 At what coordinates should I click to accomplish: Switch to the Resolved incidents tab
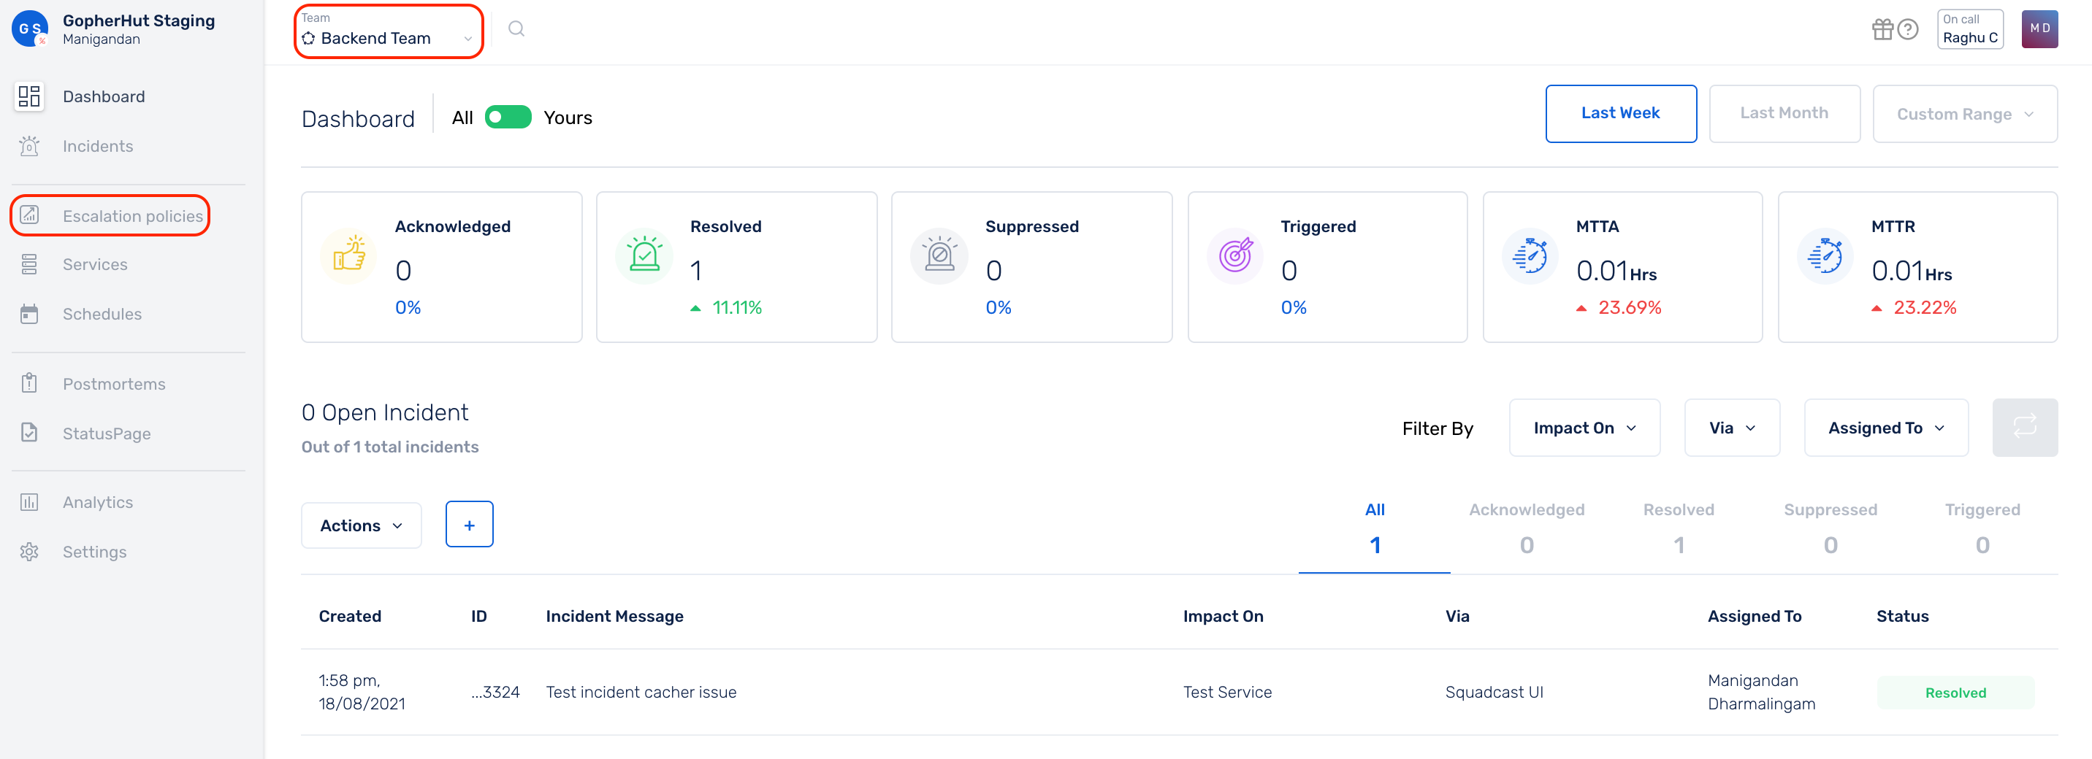click(1678, 527)
